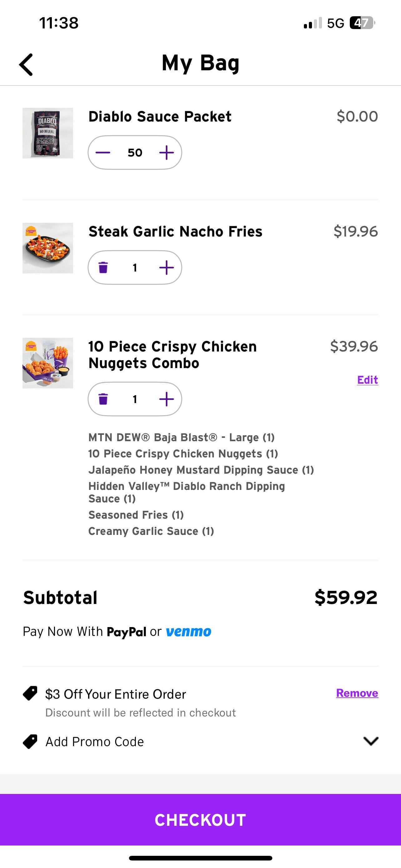Increase Diablo Sauce Packet quantity
Image resolution: width=401 pixels, height=868 pixels.
click(x=166, y=153)
